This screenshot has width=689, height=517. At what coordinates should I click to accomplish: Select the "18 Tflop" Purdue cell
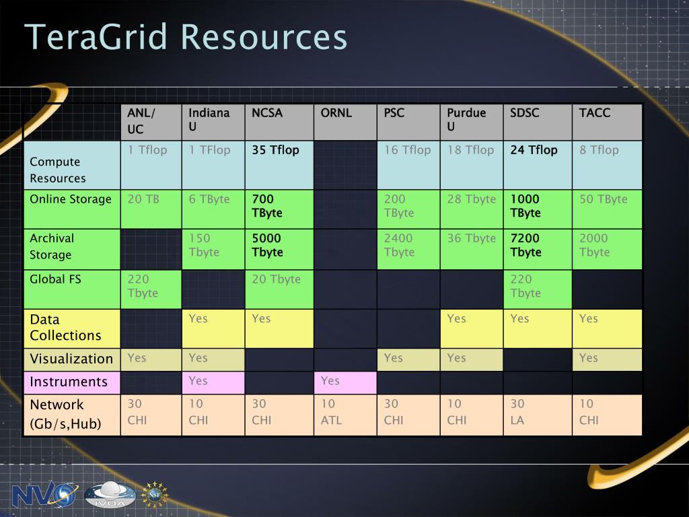pos(472,166)
